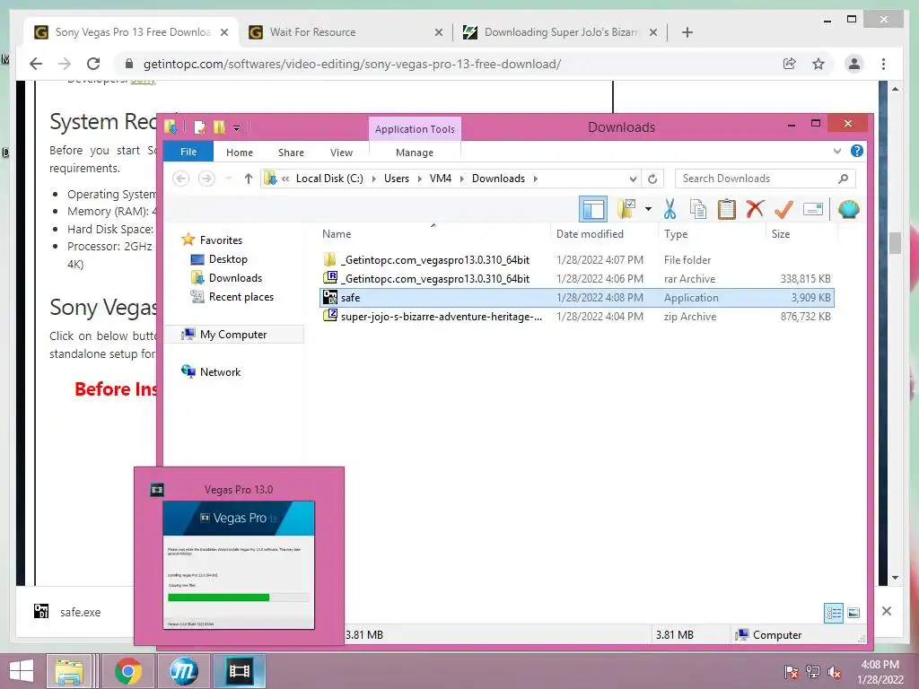This screenshot has width=919, height=689.
Task: Click the Classic Shell settings shell icon
Action: point(849,208)
